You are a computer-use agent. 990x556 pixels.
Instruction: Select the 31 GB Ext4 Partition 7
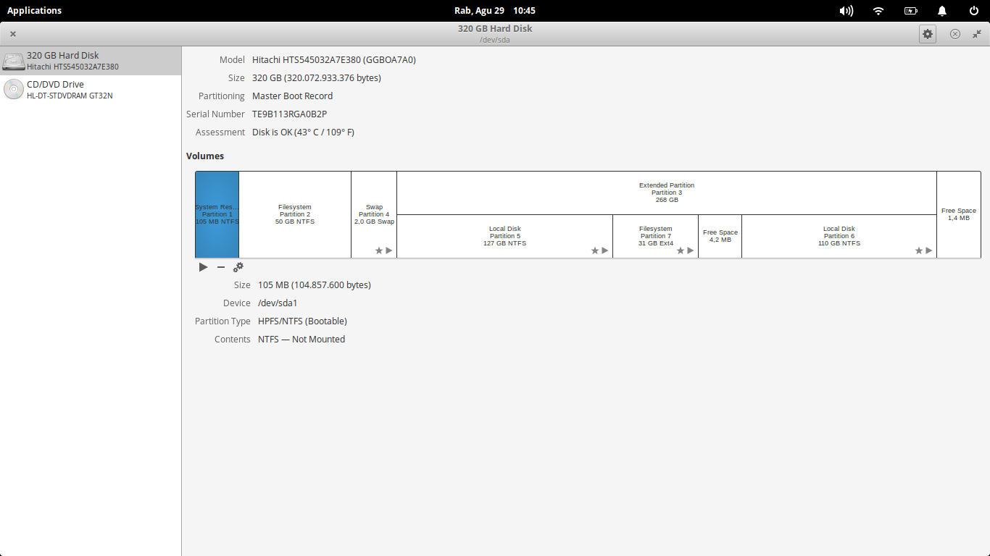656,236
